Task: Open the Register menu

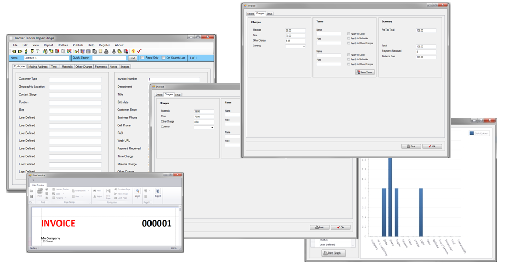Action: point(104,45)
